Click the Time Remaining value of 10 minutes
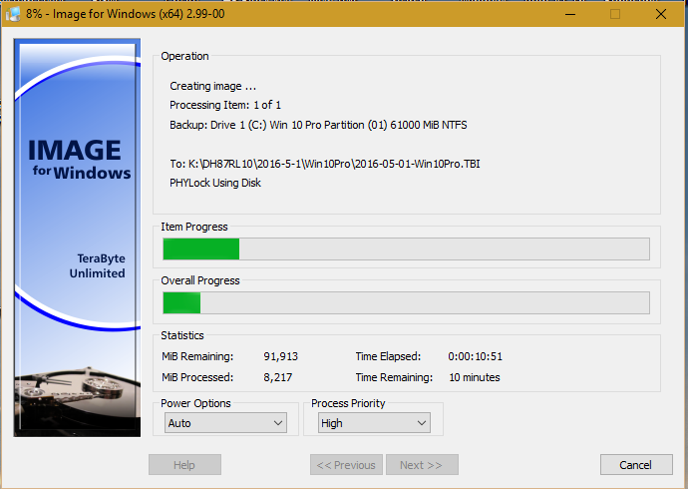 474,377
